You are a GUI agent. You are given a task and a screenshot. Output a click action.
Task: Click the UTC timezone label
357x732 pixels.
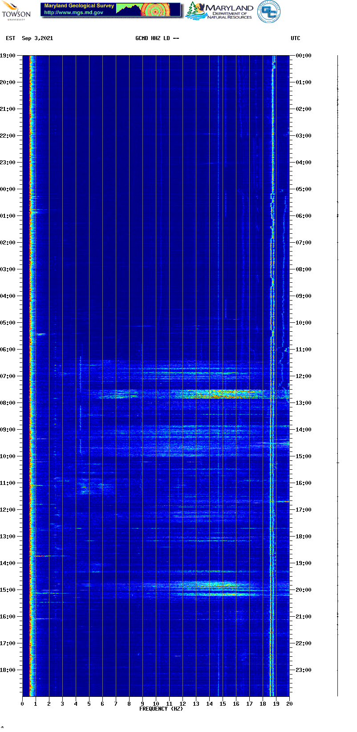coord(296,38)
